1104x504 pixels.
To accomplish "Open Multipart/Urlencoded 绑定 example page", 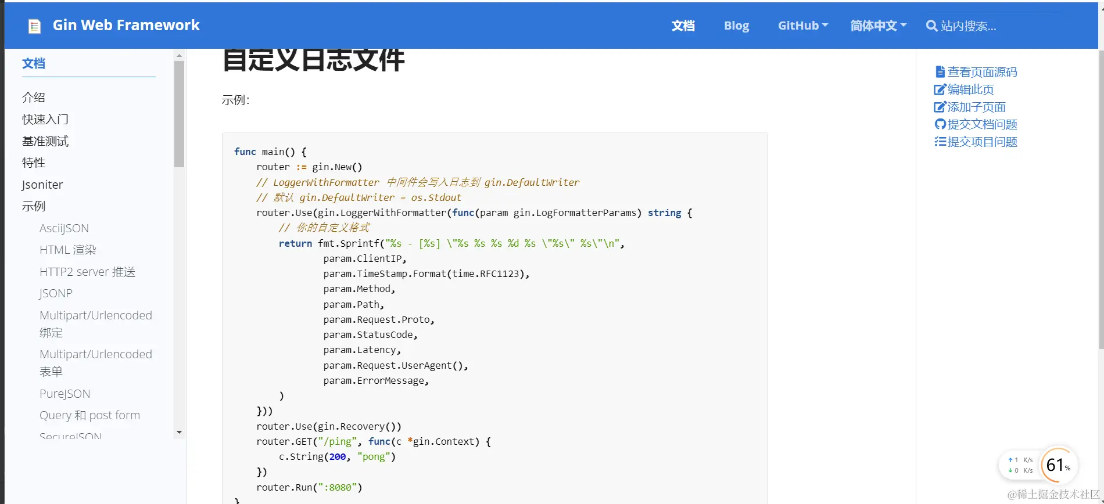I will coord(96,324).
